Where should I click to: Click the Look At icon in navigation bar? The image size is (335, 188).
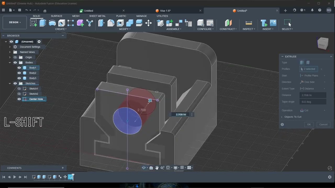(151, 168)
